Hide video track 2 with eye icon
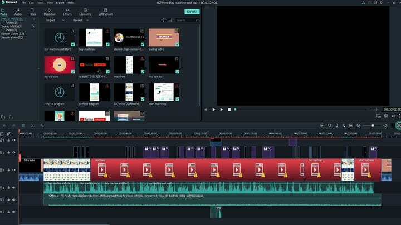Screen dimensions: 401x225 14,153
